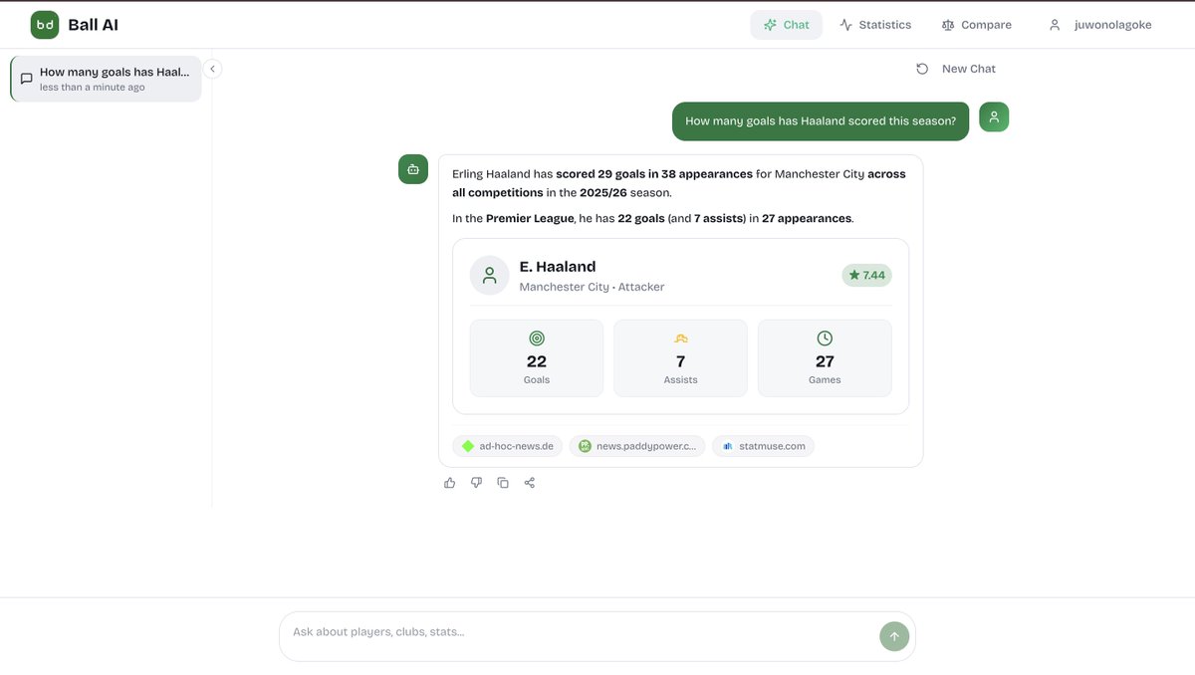1195x675 pixels.
Task: Click the 'Ball AI' title text
Action: click(x=94, y=25)
